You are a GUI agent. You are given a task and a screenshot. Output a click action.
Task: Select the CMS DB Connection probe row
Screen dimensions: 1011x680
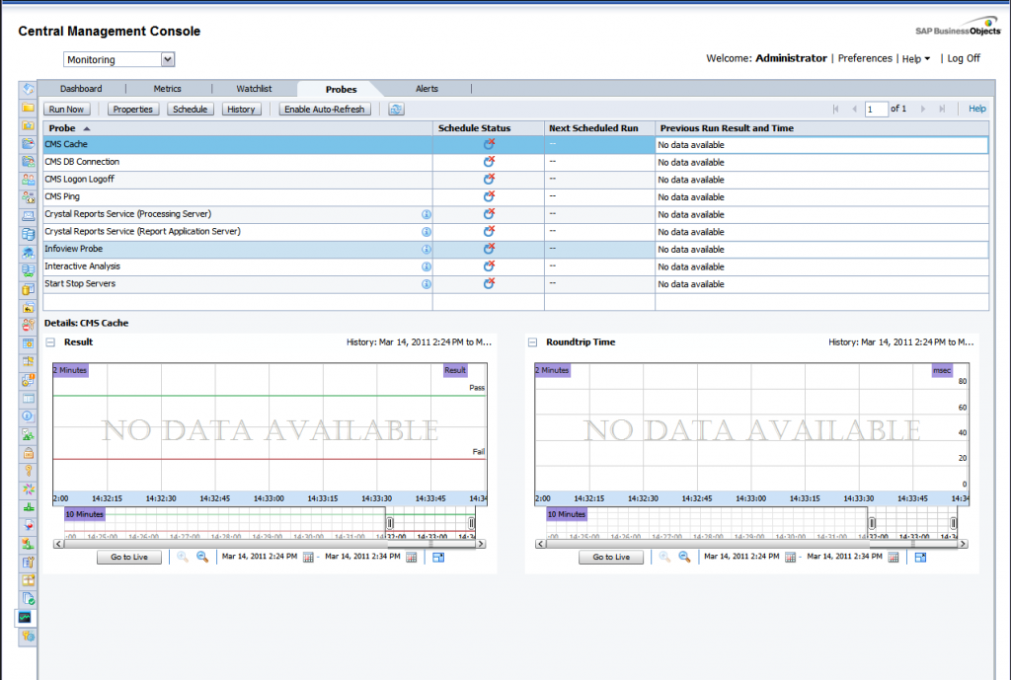(x=515, y=162)
